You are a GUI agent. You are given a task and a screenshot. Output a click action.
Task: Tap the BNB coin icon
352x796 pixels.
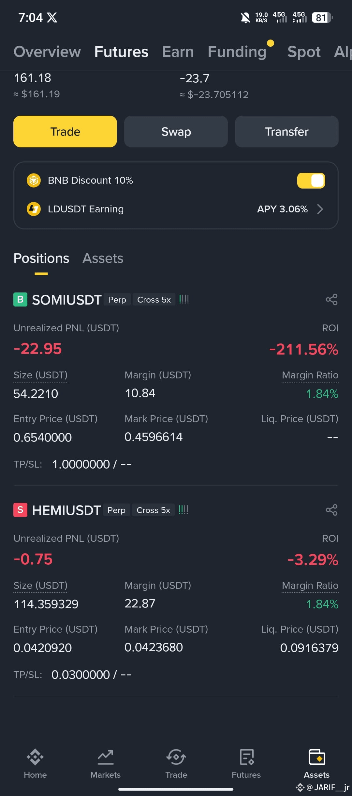(x=34, y=180)
